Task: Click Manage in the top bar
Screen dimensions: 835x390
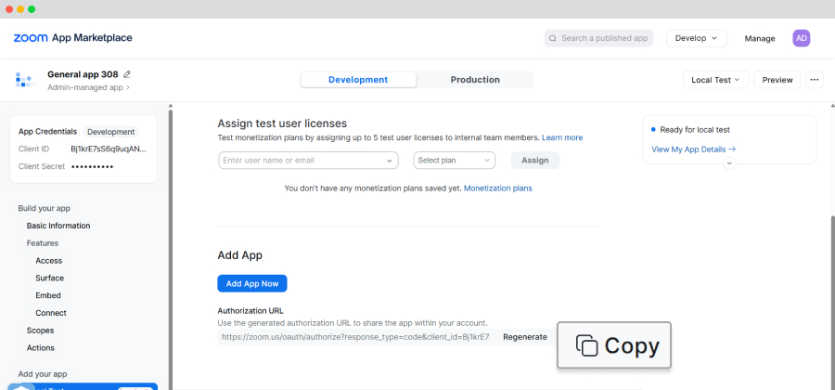Action: [760, 38]
